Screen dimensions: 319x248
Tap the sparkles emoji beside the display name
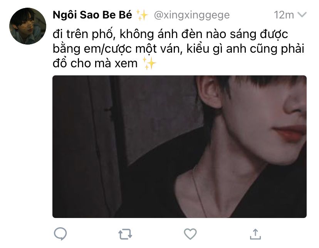click(142, 15)
